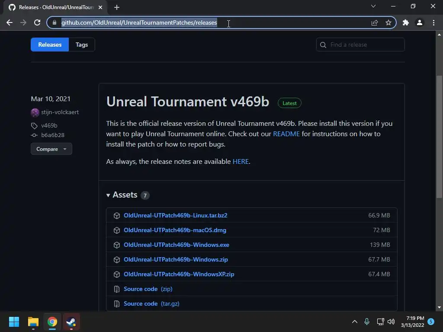Click the package icon beside Windows.zip
The width and height of the screenshot is (443, 332).
pos(117,260)
